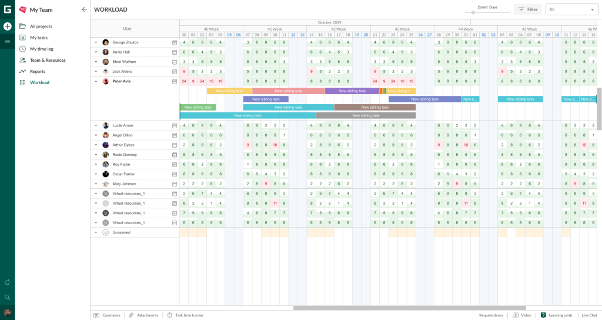Click Rosie Downey's avatar

106,155
